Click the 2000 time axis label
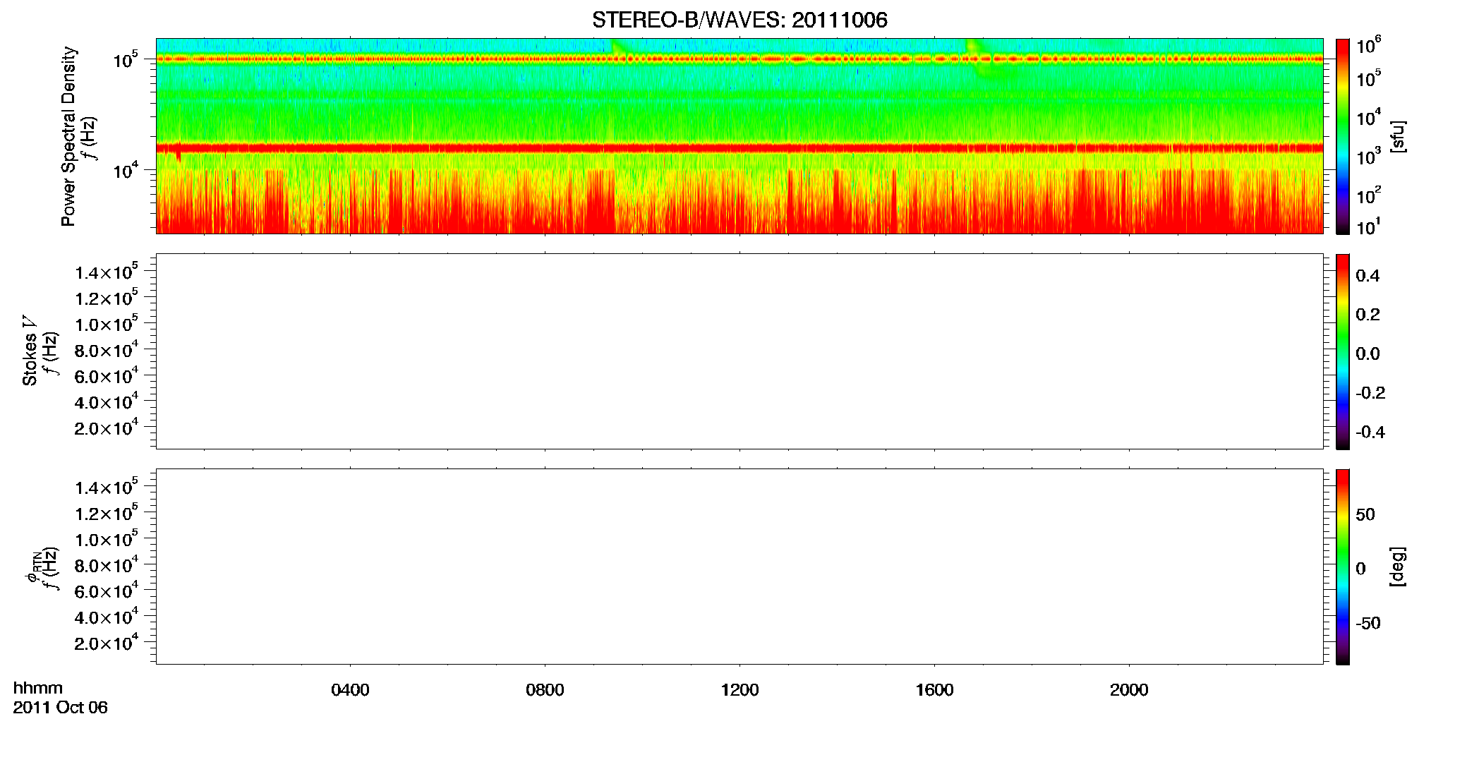1479x762 pixels. coord(1129,690)
